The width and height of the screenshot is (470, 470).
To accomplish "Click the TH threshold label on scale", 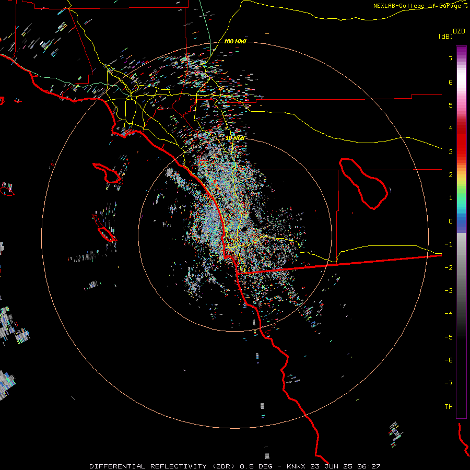I will [x=449, y=407].
